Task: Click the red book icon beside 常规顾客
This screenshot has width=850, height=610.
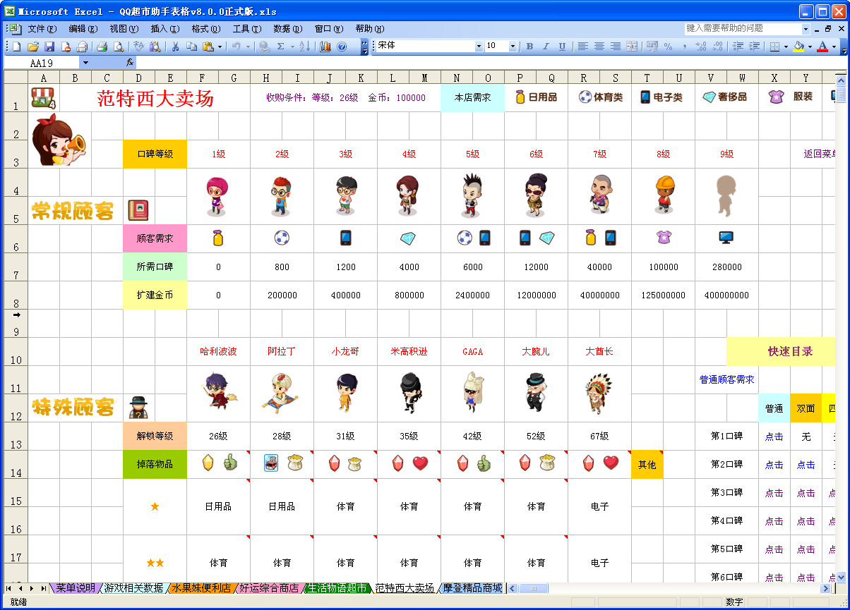Action: pyautogui.click(x=138, y=210)
